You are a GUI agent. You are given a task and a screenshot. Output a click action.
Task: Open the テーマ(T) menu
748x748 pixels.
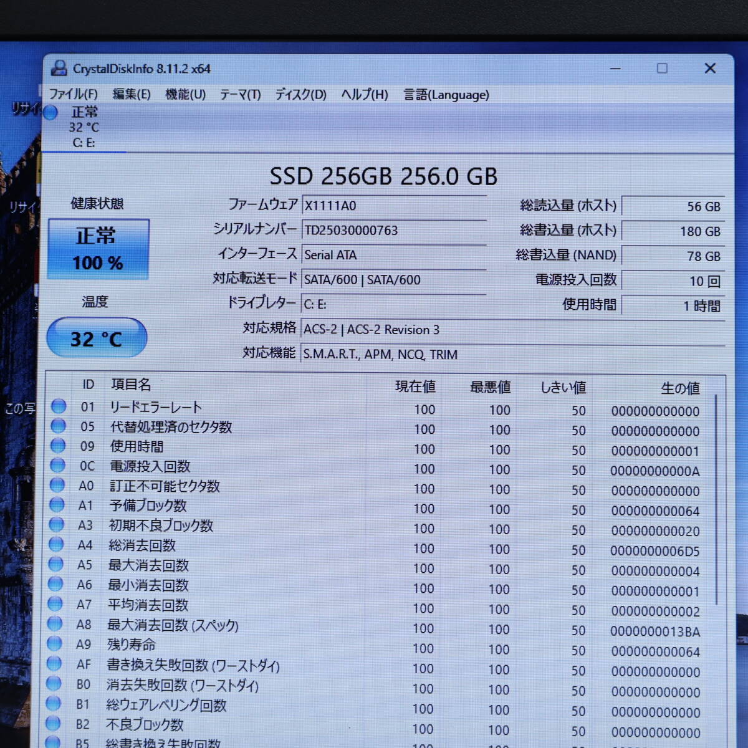click(240, 94)
